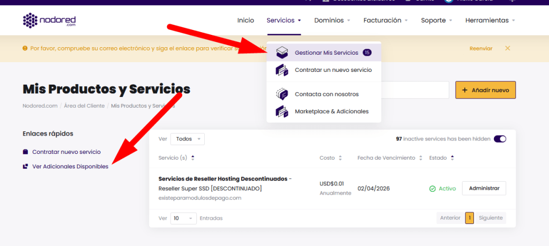Click the Servicios de Reseller Hosting Descontinuados title
This screenshot has width=549, height=246.
point(222,179)
